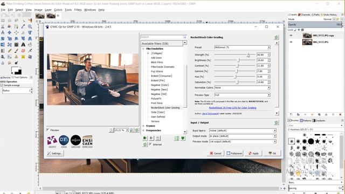Click the preview zoom-out icon
This screenshot has height=194, width=345.
[112, 130]
